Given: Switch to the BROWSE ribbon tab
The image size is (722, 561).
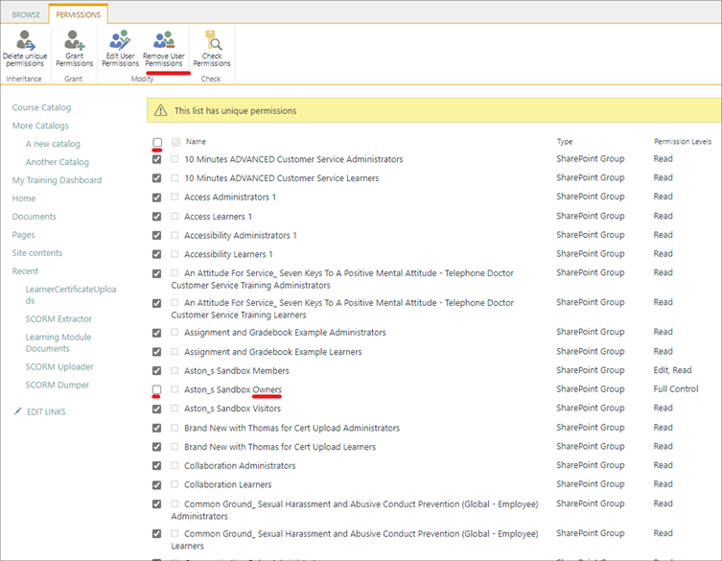Looking at the screenshot, I should pyautogui.click(x=26, y=15).
